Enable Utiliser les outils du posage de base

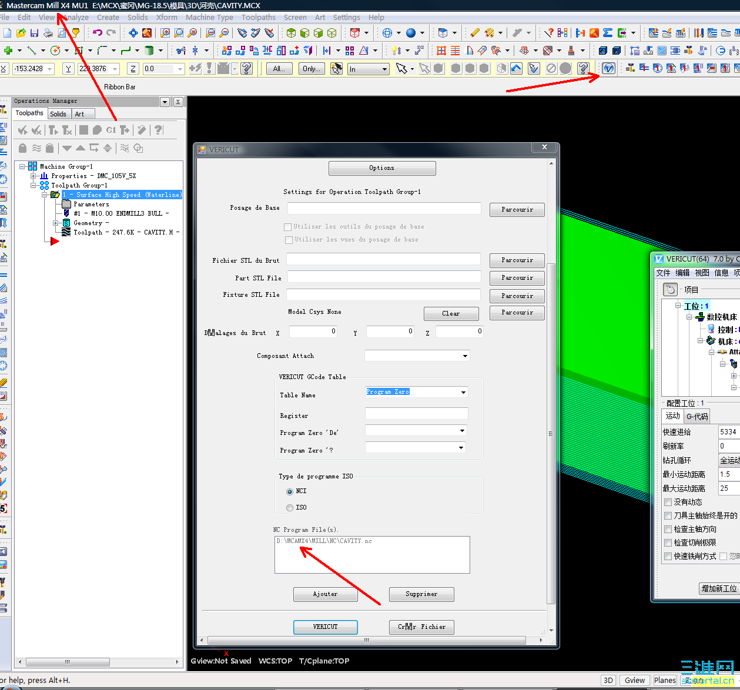pos(288,227)
